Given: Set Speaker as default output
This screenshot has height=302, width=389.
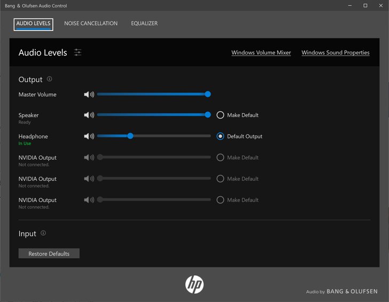Looking at the screenshot, I should 220,115.
